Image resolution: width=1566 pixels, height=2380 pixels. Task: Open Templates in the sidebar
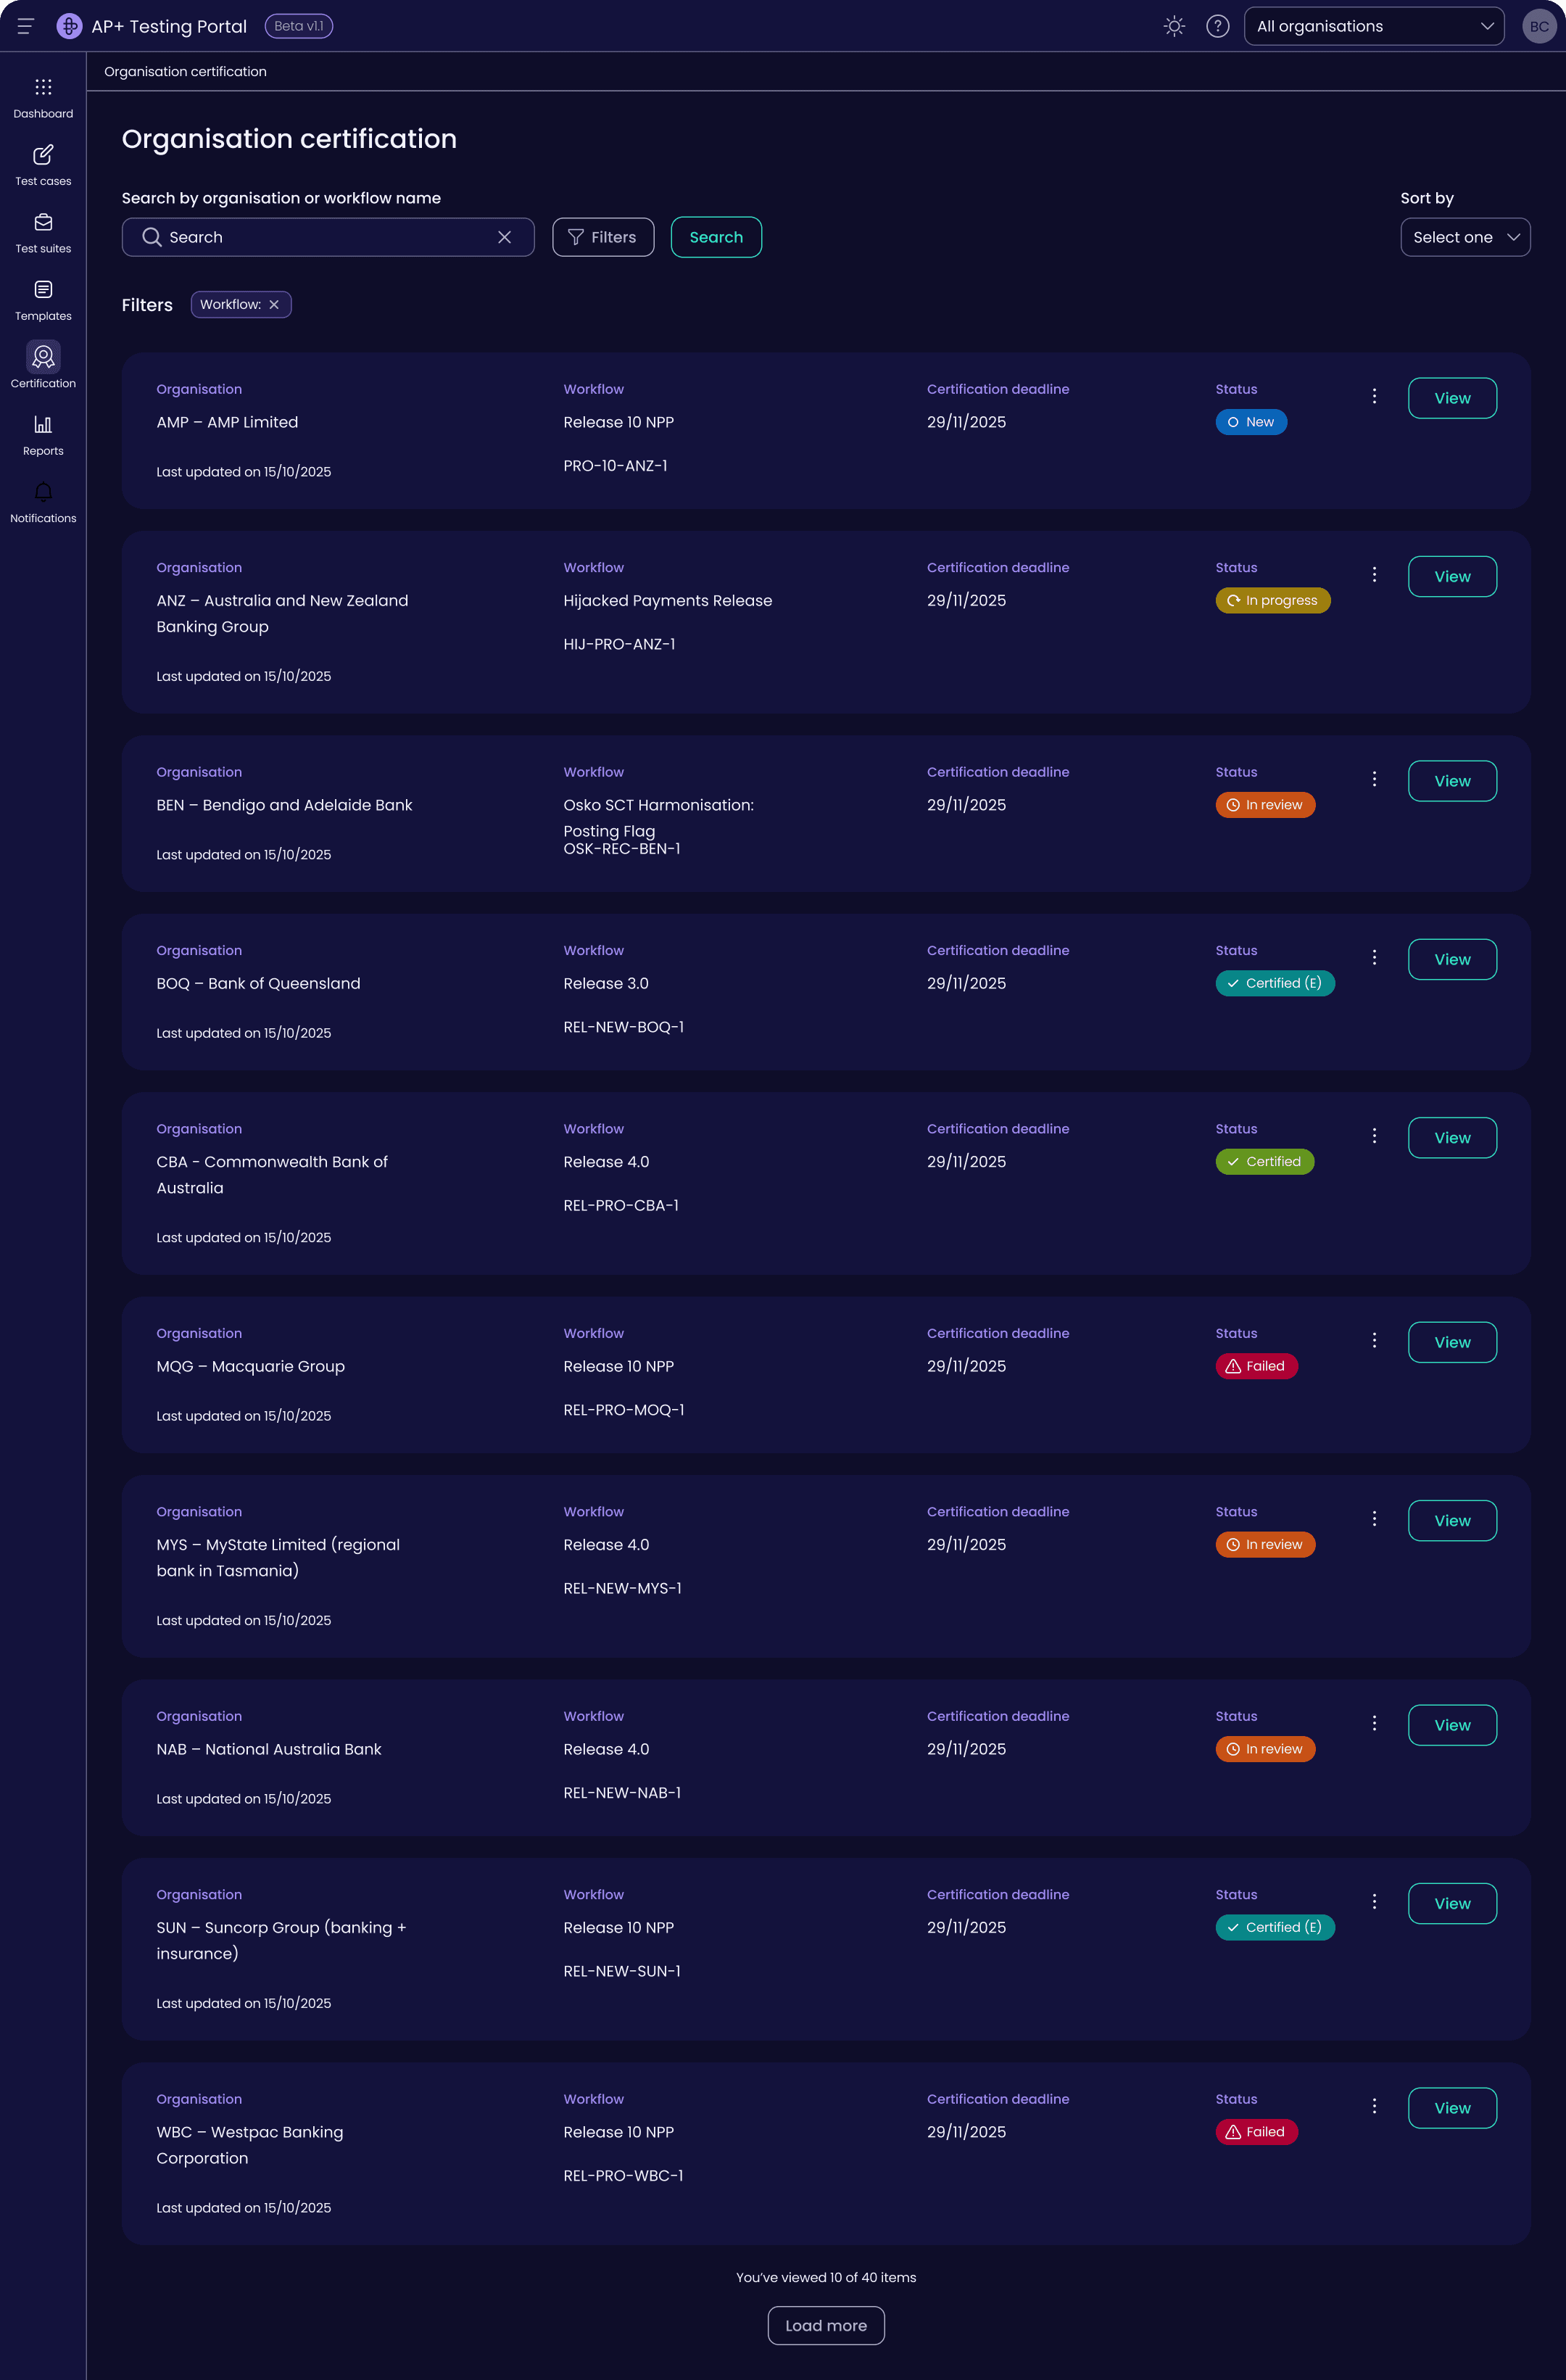coord(43,300)
